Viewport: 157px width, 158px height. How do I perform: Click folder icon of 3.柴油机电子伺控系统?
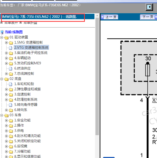pos(11,53)
